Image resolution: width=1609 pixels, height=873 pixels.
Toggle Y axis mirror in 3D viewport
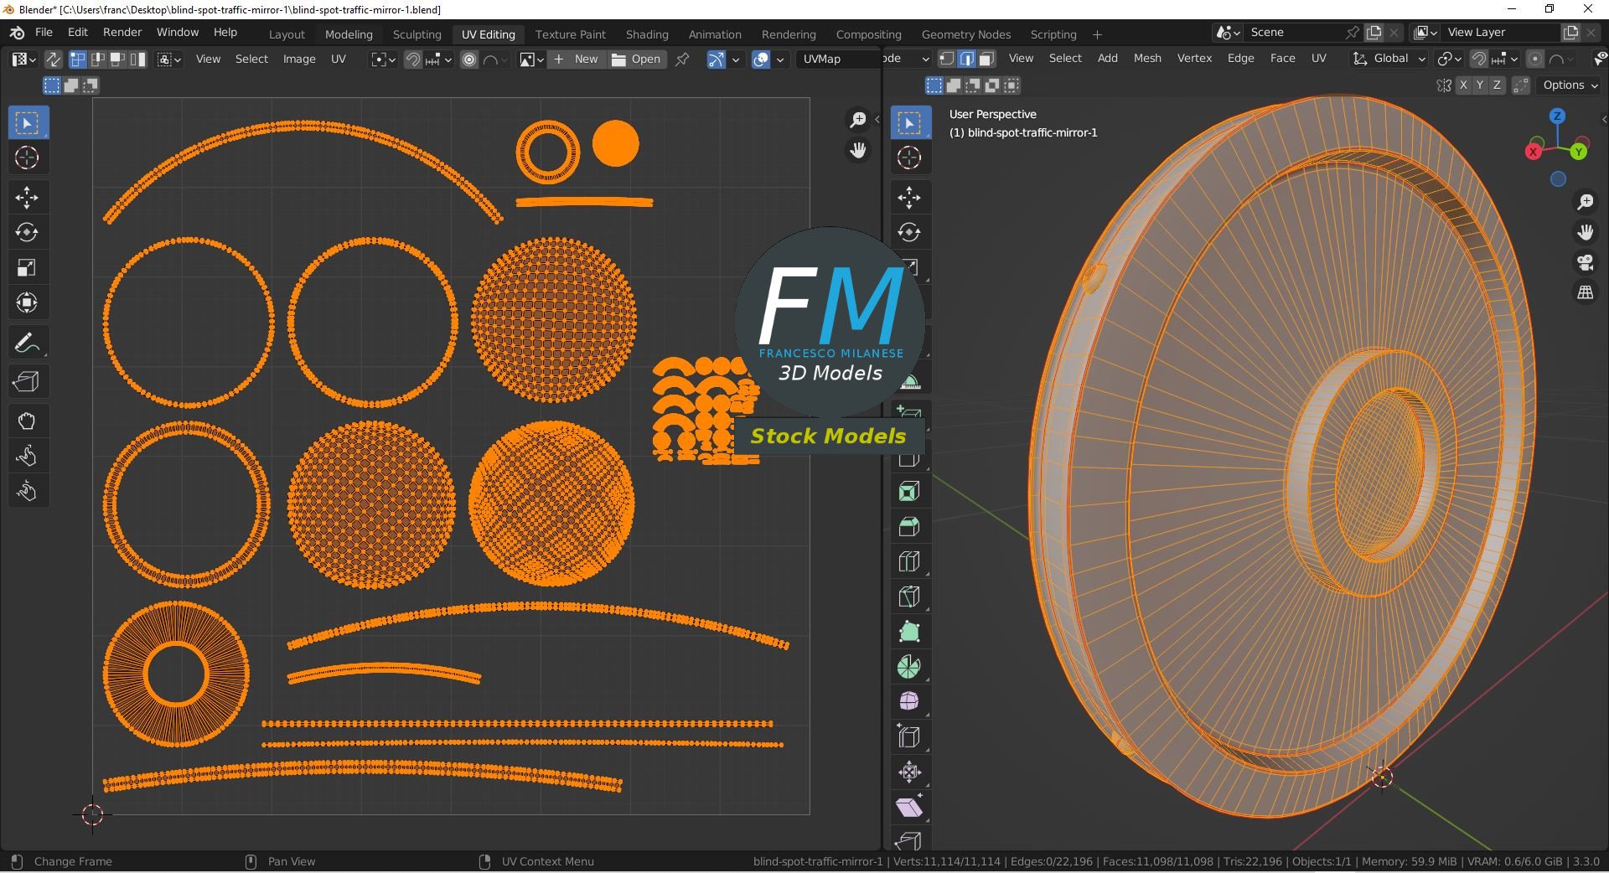coord(1480,85)
